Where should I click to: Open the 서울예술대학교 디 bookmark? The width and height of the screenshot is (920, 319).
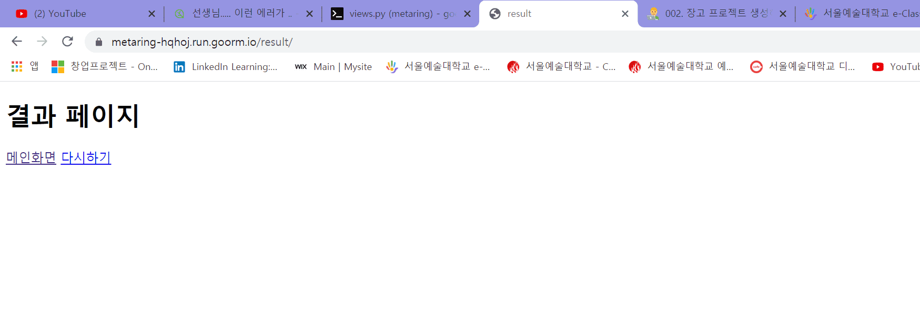point(803,66)
